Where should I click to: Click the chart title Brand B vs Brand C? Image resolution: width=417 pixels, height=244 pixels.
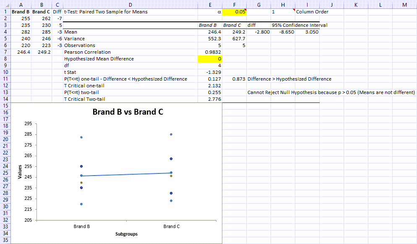click(128, 112)
